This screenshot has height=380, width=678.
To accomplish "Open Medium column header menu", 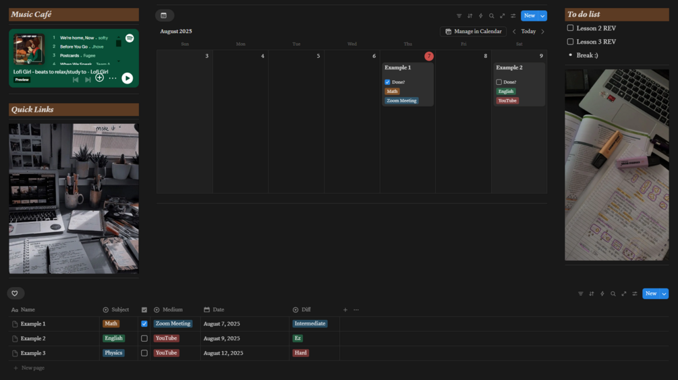I will point(175,310).
